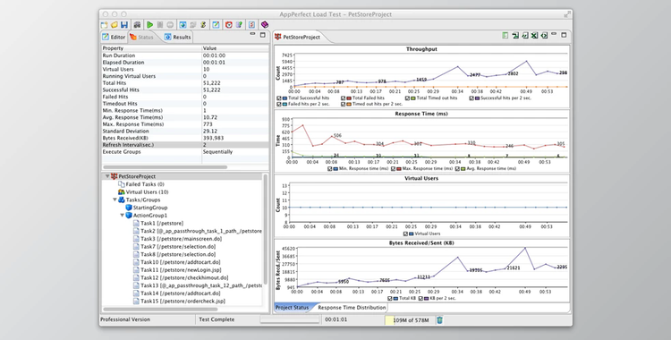Minimize the PetStoreProject chart panel
Image resolution: width=671 pixels, height=340 pixels.
pyautogui.click(x=554, y=34)
